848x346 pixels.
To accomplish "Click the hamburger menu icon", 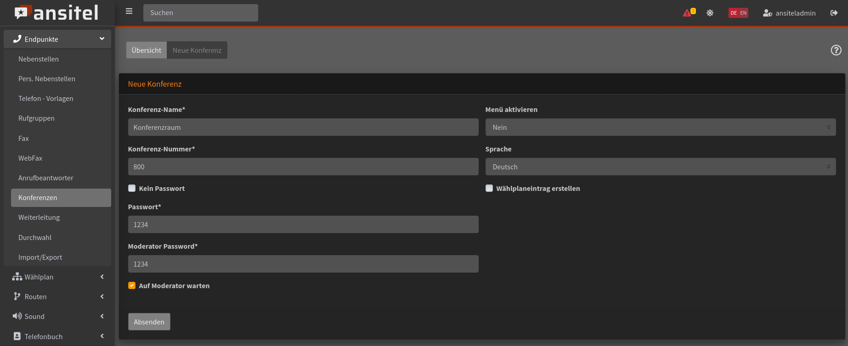I will click(x=129, y=11).
